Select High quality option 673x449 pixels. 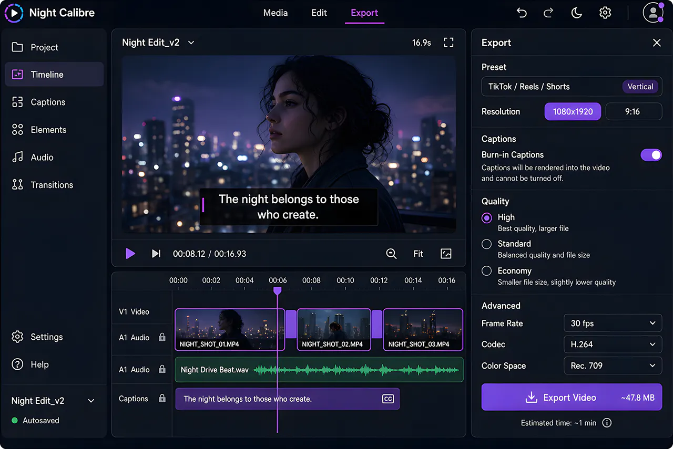(x=487, y=217)
